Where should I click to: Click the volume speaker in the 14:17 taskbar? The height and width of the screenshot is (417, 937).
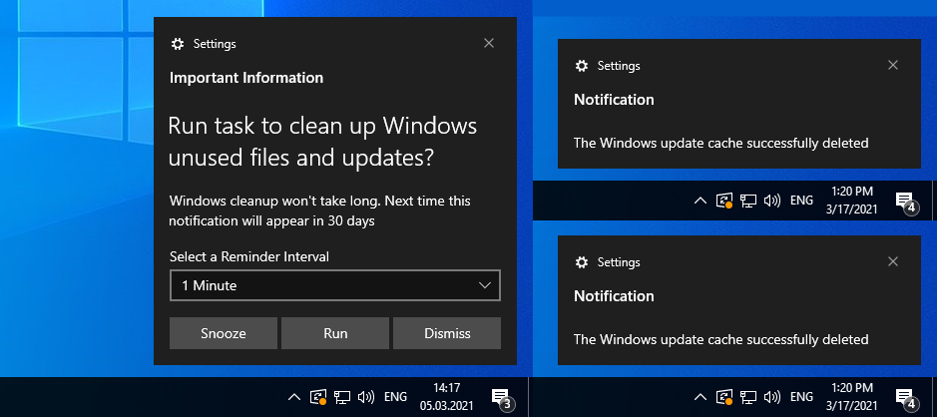coord(365,397)
